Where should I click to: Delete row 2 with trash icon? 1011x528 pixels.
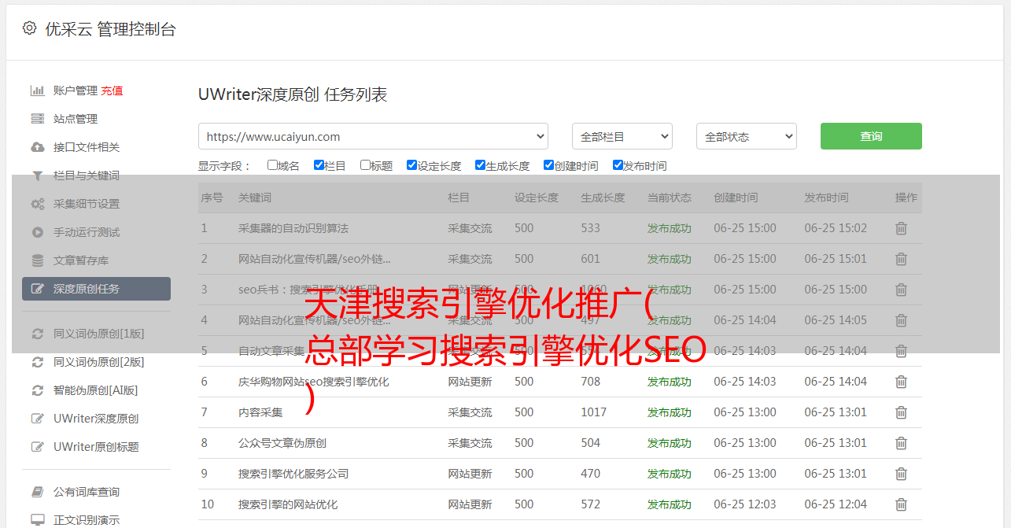[x=901, y=259]
